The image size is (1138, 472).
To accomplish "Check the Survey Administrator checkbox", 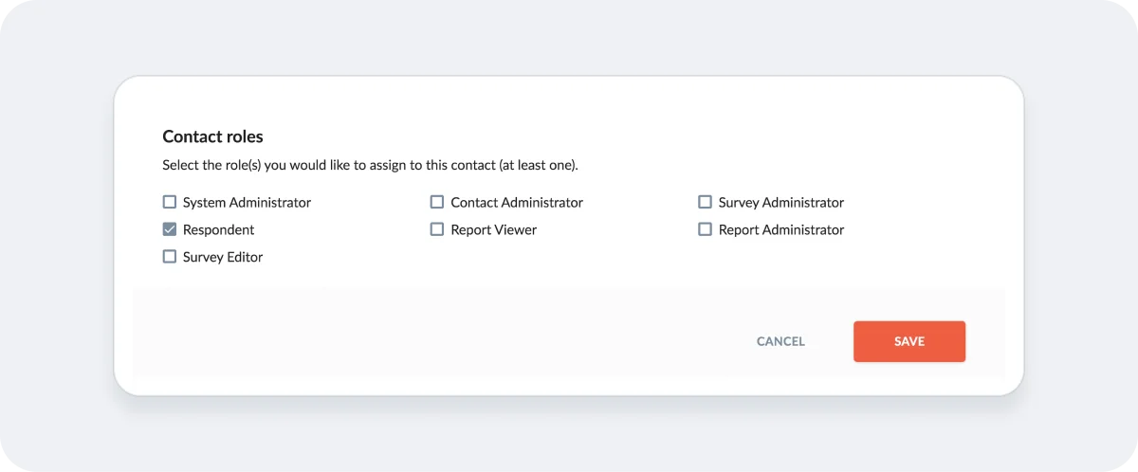I will 705,202.
